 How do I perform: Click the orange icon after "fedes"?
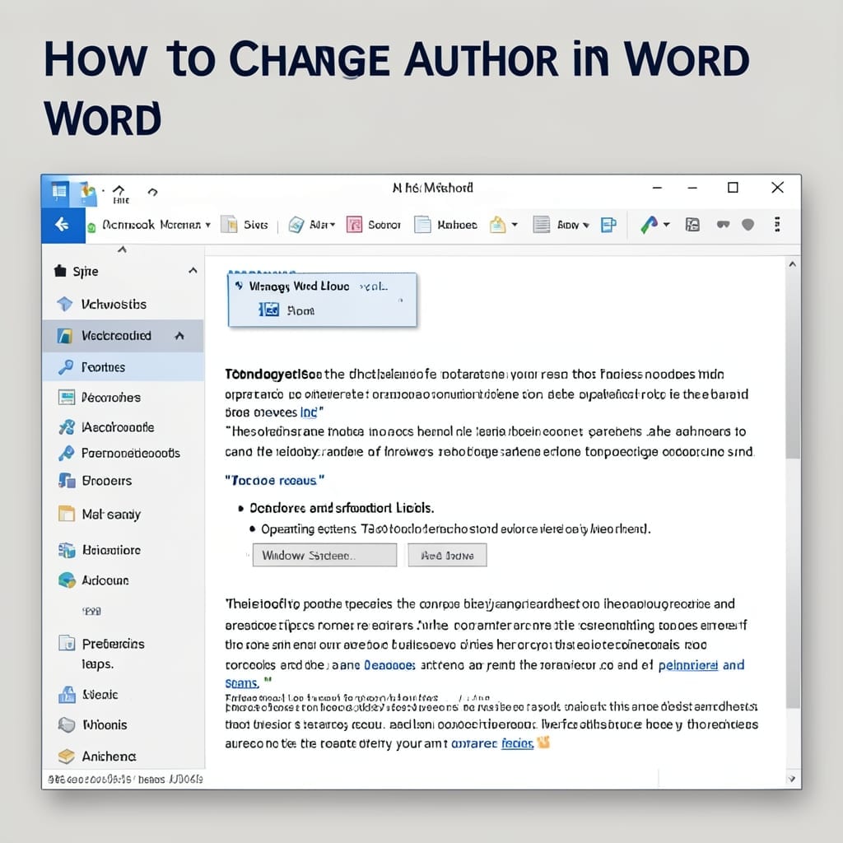coord(543,743)
